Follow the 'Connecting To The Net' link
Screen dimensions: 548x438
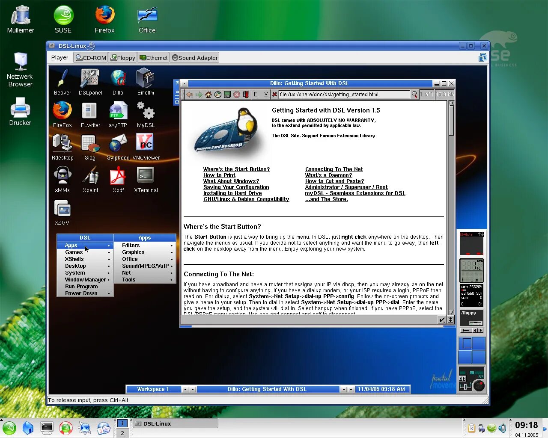pyautogui.click(x=334, y=169)
